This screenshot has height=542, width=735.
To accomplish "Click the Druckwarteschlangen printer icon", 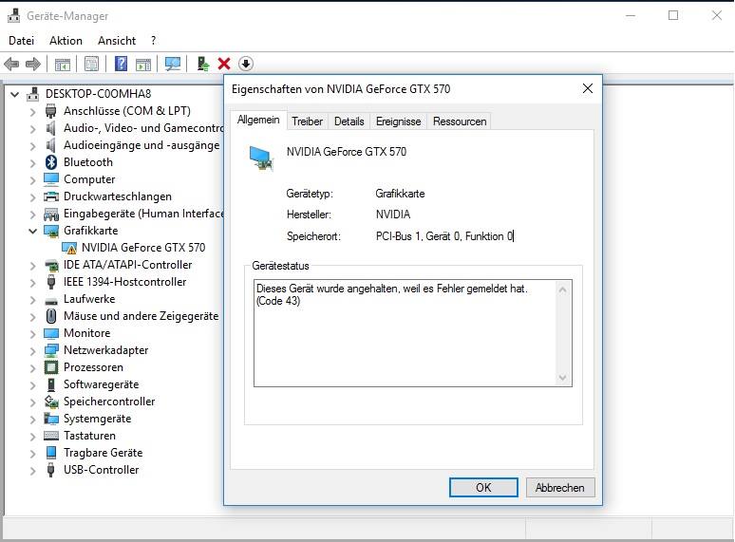I will click(51, 196).
